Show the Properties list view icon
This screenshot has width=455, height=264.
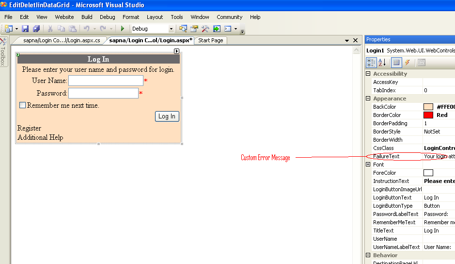396,62
